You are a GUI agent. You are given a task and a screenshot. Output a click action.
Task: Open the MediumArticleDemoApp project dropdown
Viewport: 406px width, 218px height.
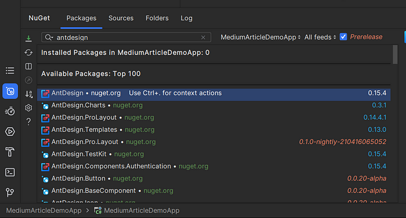pyautogui.click(x=260, y=37)
